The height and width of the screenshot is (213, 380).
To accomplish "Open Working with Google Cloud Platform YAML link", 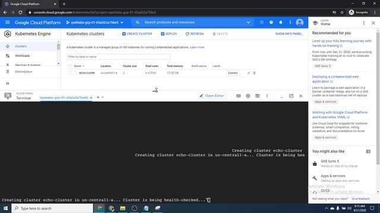I will 340,115.
